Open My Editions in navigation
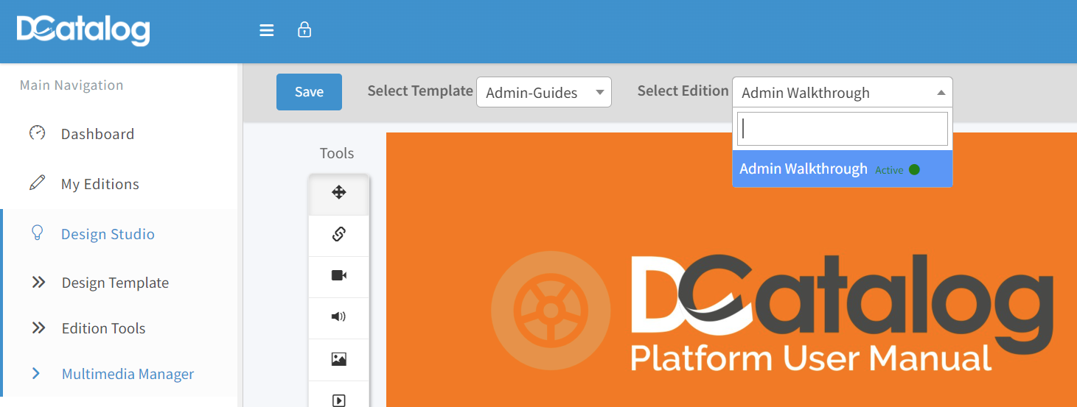Image resolution: width=1077 pixels, height=407 pixels. click(100, 184)
